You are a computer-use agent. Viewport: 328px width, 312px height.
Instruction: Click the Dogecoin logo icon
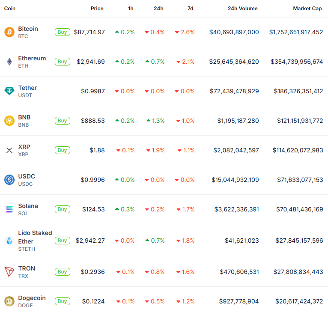(x=9, y=301)
